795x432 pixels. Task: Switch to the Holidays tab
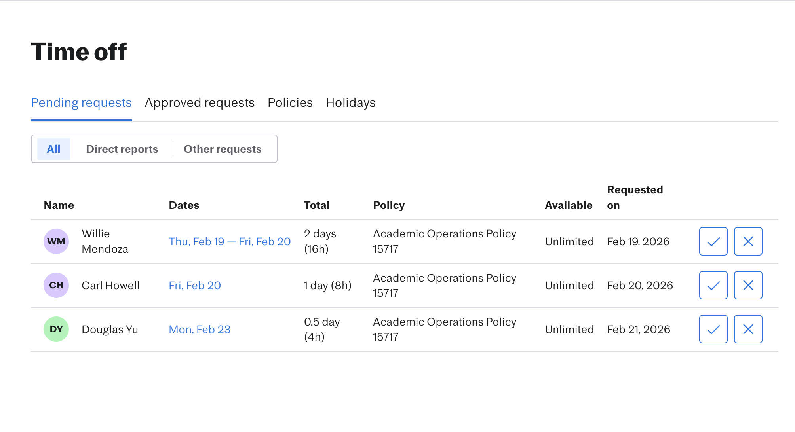pos(350,103)
